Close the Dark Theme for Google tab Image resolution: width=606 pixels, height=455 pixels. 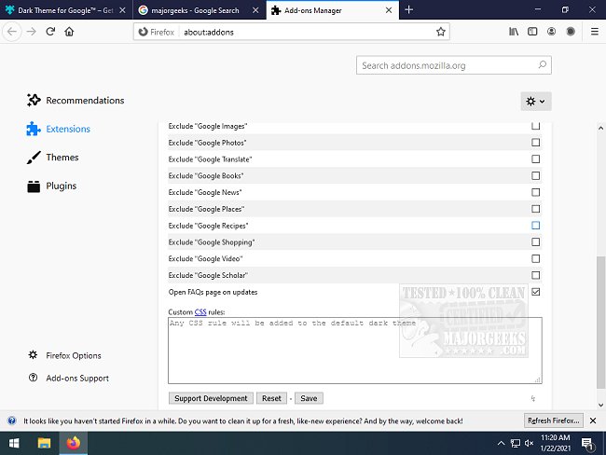click(x=122, y=10)
